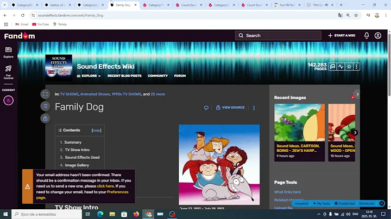The image size is (391, 219).
Task: Jump to Image Gallery section
Action: click(77, 165)
